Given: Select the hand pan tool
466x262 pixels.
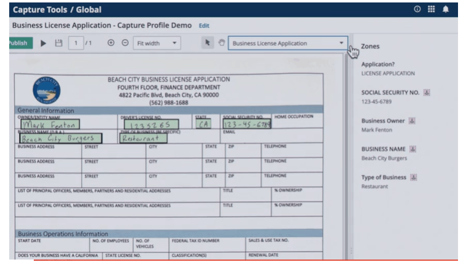Looking at the screenshot, I should pos(222,43).
